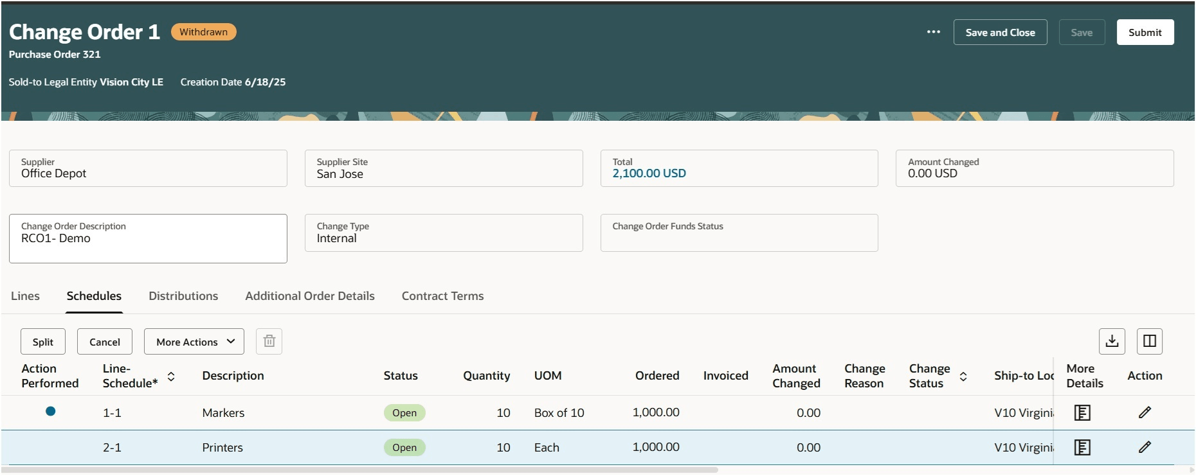Click the Invoiced column header
The height and width of the screenshot is (476, 1196).
725,376
